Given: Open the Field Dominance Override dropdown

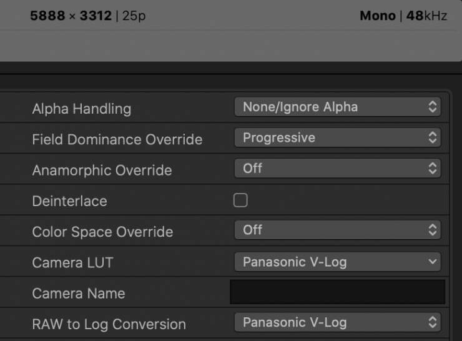Looking at the screenshot, I should coord(337,138).
